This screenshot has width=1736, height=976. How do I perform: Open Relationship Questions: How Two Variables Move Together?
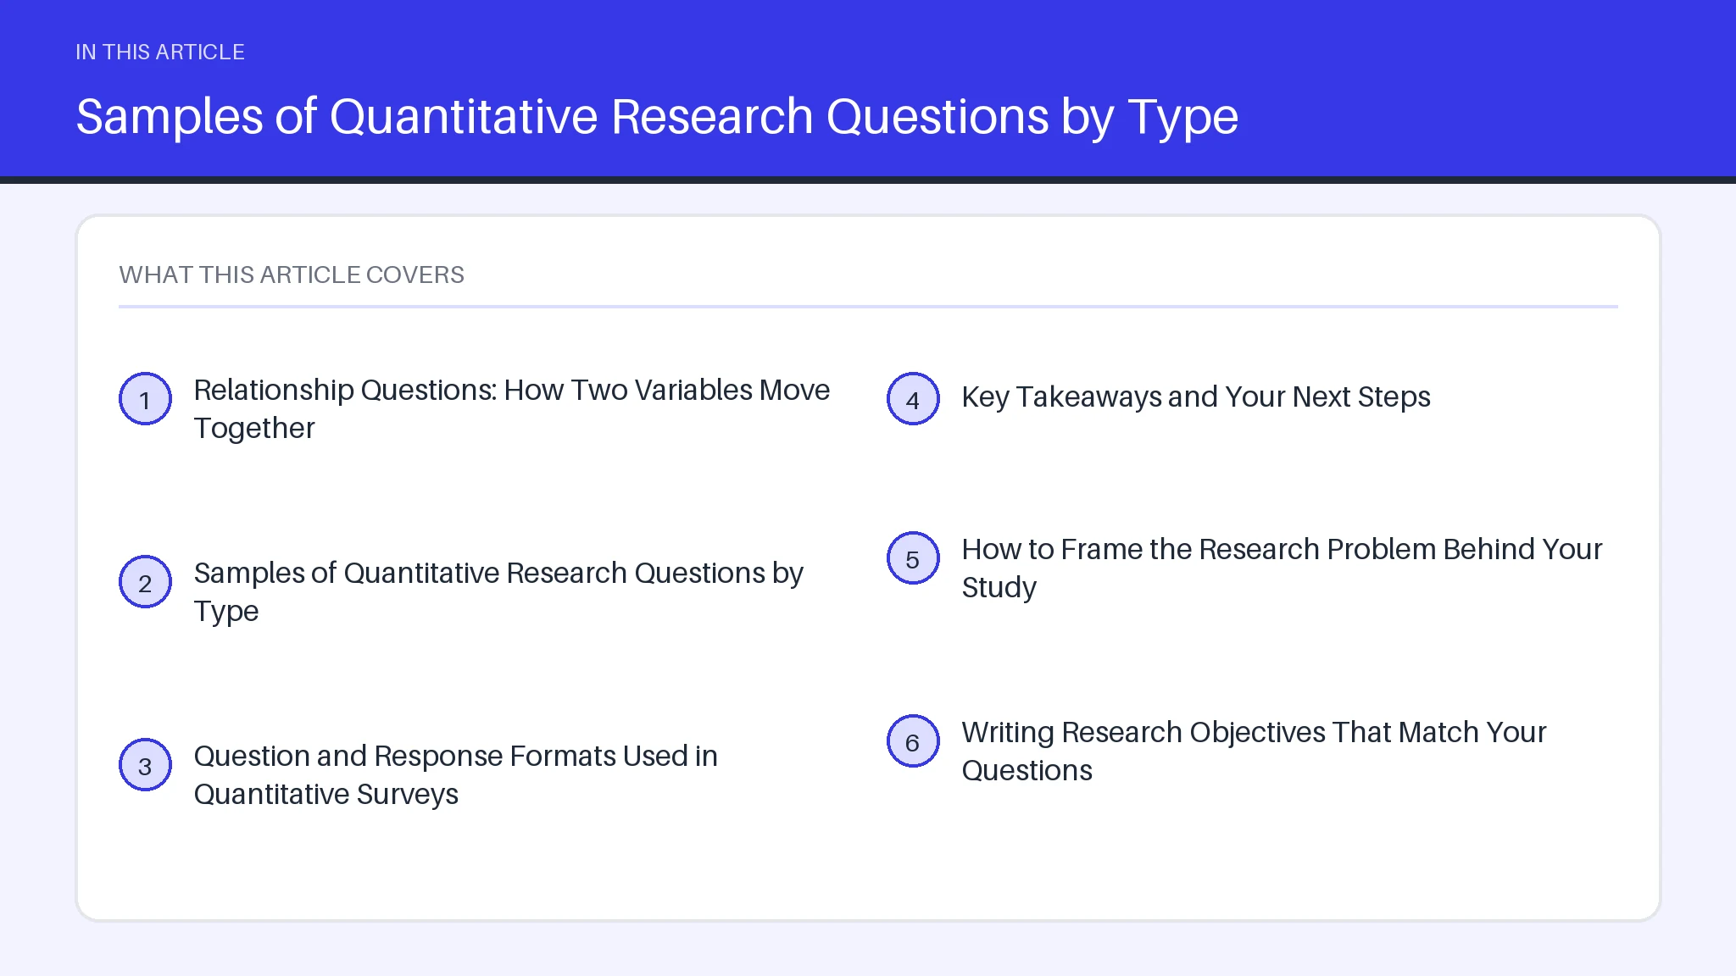(x=512, y=409)
